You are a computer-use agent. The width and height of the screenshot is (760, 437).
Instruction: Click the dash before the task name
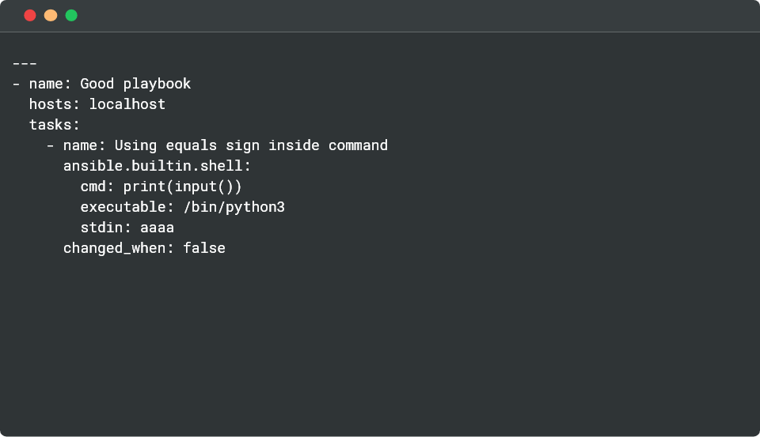click(x=51, y=145)
